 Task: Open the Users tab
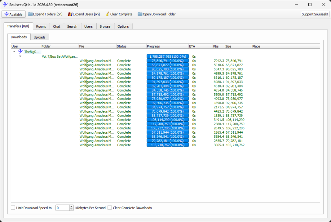[x=89, y=26]
